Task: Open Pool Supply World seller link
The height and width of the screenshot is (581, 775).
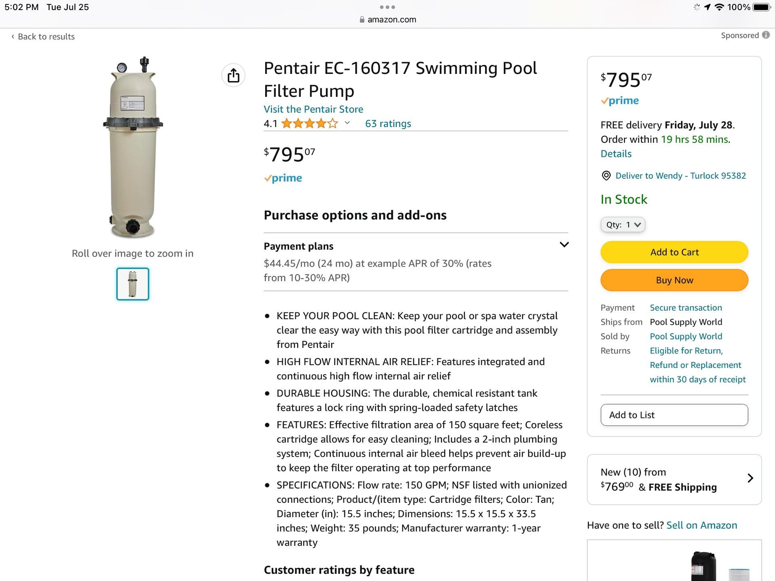Action: (686, 336)
